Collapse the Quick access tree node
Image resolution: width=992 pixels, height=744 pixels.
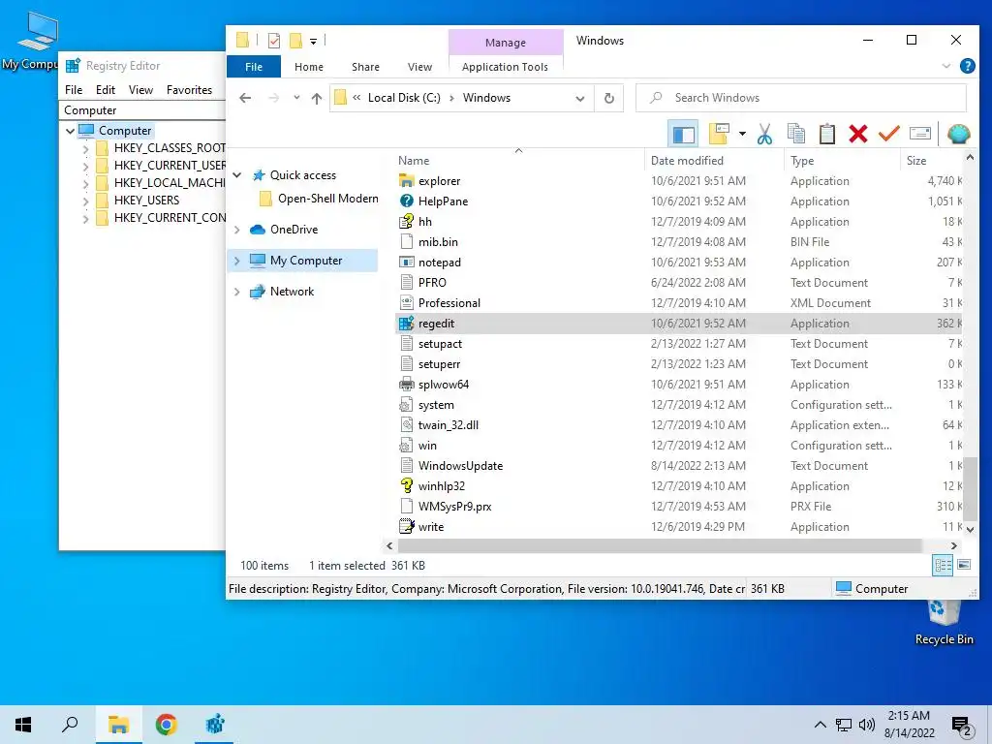[x=237, y=175]
